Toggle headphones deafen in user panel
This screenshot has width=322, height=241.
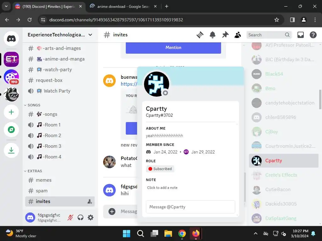coord(80,217)
